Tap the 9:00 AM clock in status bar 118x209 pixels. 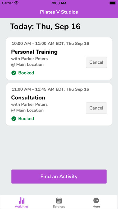click(x=59, y=3)
